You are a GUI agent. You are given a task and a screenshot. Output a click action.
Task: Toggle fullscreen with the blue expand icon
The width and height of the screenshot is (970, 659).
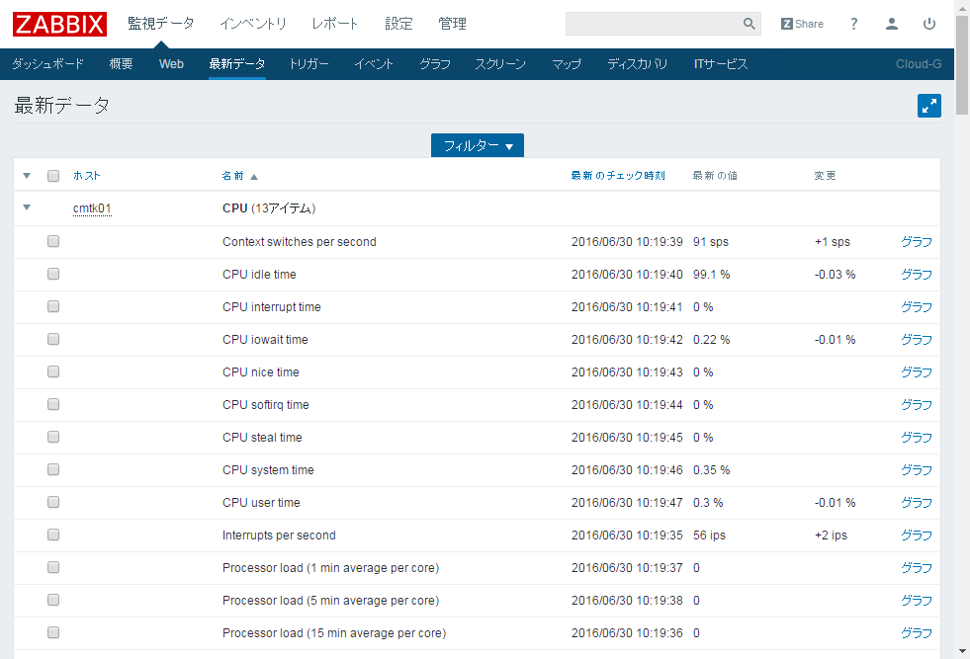pyautogui.click(x=928, y=105)
